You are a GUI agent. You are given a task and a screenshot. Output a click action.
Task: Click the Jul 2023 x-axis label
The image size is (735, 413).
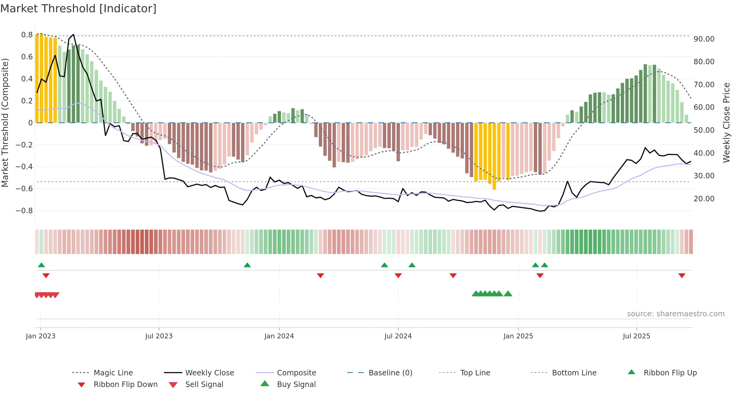point(159,336)
